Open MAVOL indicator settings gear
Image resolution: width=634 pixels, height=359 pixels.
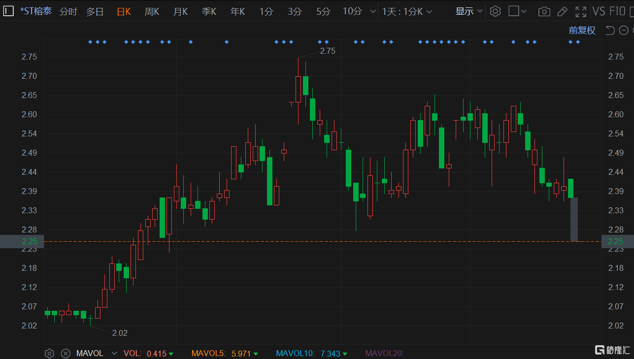(x=49, y=353)
